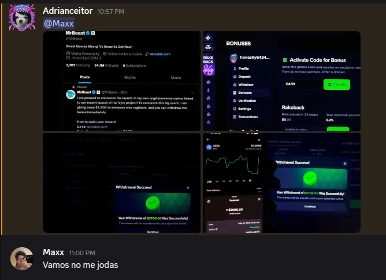
Task: Open Maxx's profile avatar
Action: (22, 259)
